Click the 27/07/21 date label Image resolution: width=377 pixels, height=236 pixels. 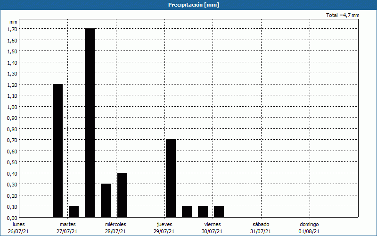coord(67,231)
